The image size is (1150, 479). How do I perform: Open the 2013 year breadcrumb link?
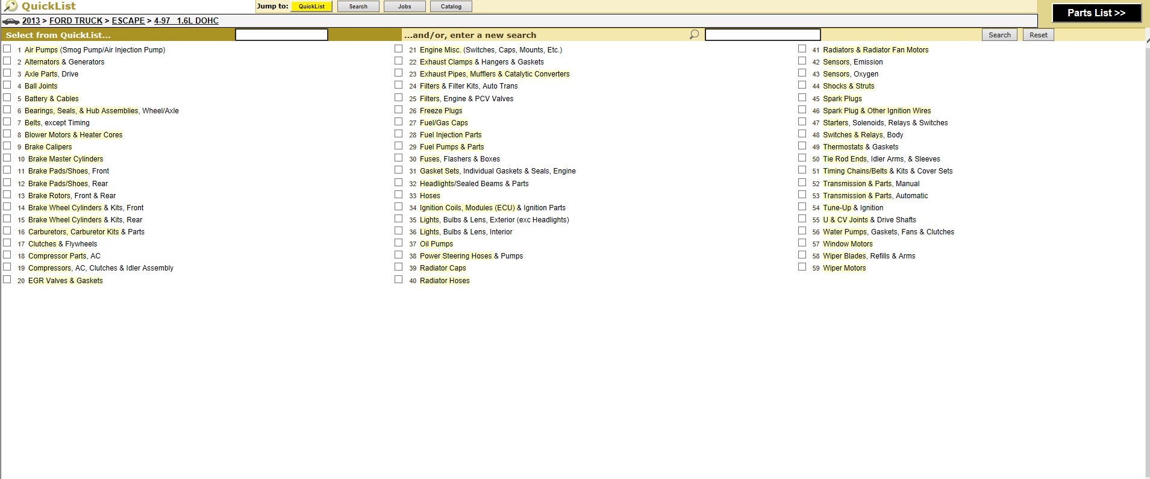click(x=31, y=20)
